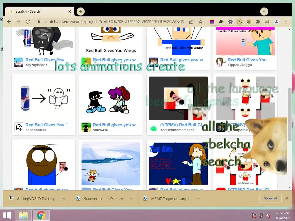Open zayzaybeanz's user avatar
295x221 pixels.
pyautogui.click(x=18, y=62)
